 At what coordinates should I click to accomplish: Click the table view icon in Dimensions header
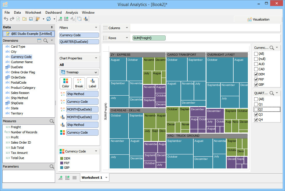point(39,41)
